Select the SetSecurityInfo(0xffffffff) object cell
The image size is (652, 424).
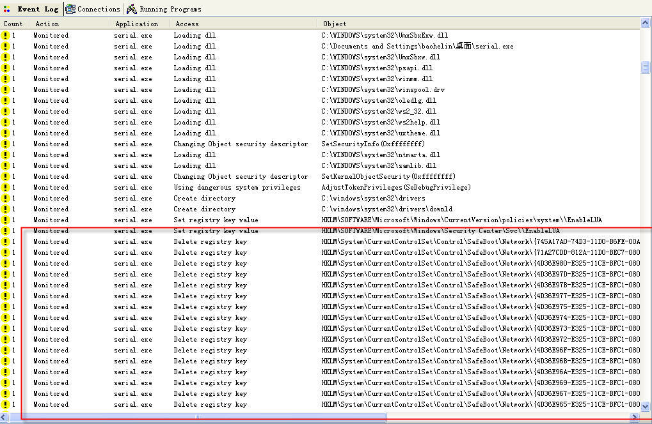point(372,144)
